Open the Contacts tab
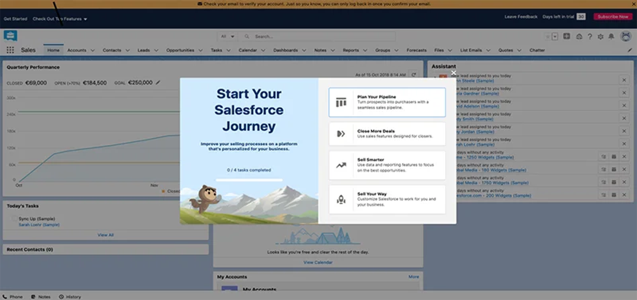The height and width of the screenshot is (300, 637). coord(112,50)
